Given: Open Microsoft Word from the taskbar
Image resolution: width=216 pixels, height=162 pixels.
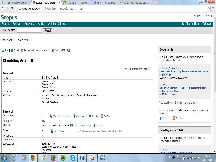Looking at the screenshot, I should click(82, 158).
